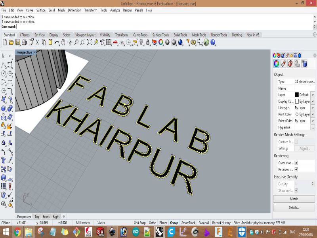Select the Circle tool in left sidebar
Image resolution: width=317 pixels, height=238 pixels.
[x=3, y=73]
